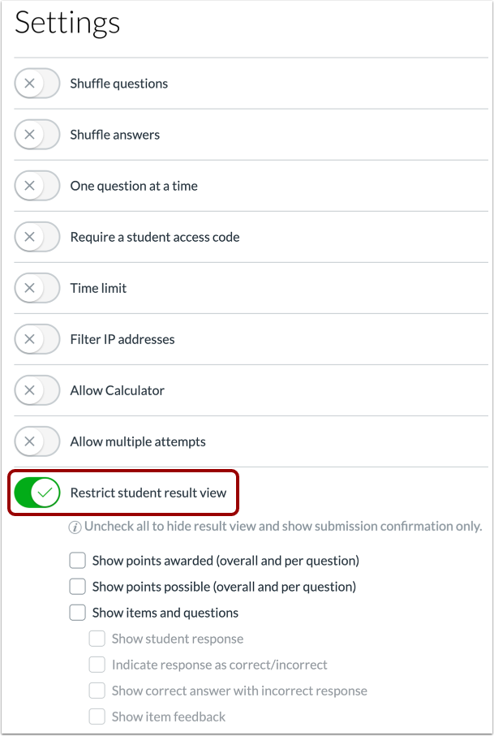This screenshot has height=736, width=494.
Task: Enable Require a student access code
Action: coord(37,237)
